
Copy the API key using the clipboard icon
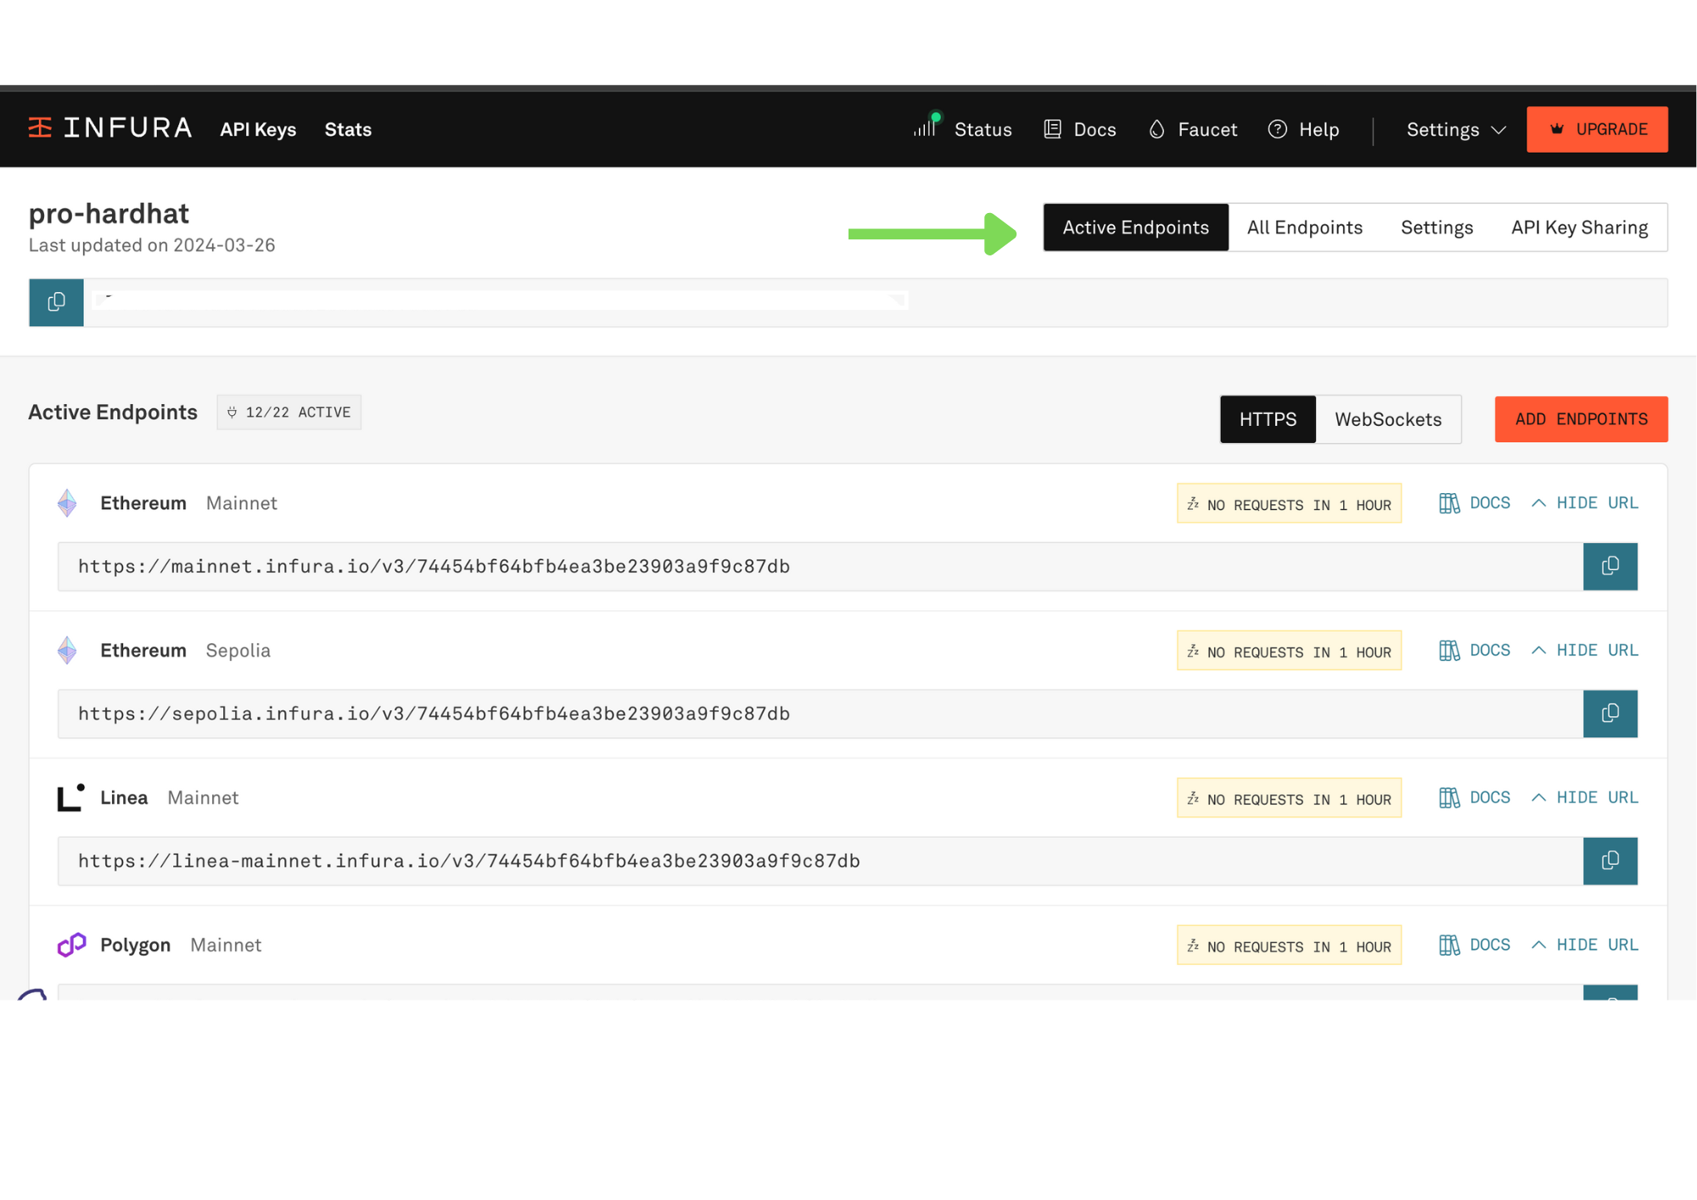coord(55,302)
